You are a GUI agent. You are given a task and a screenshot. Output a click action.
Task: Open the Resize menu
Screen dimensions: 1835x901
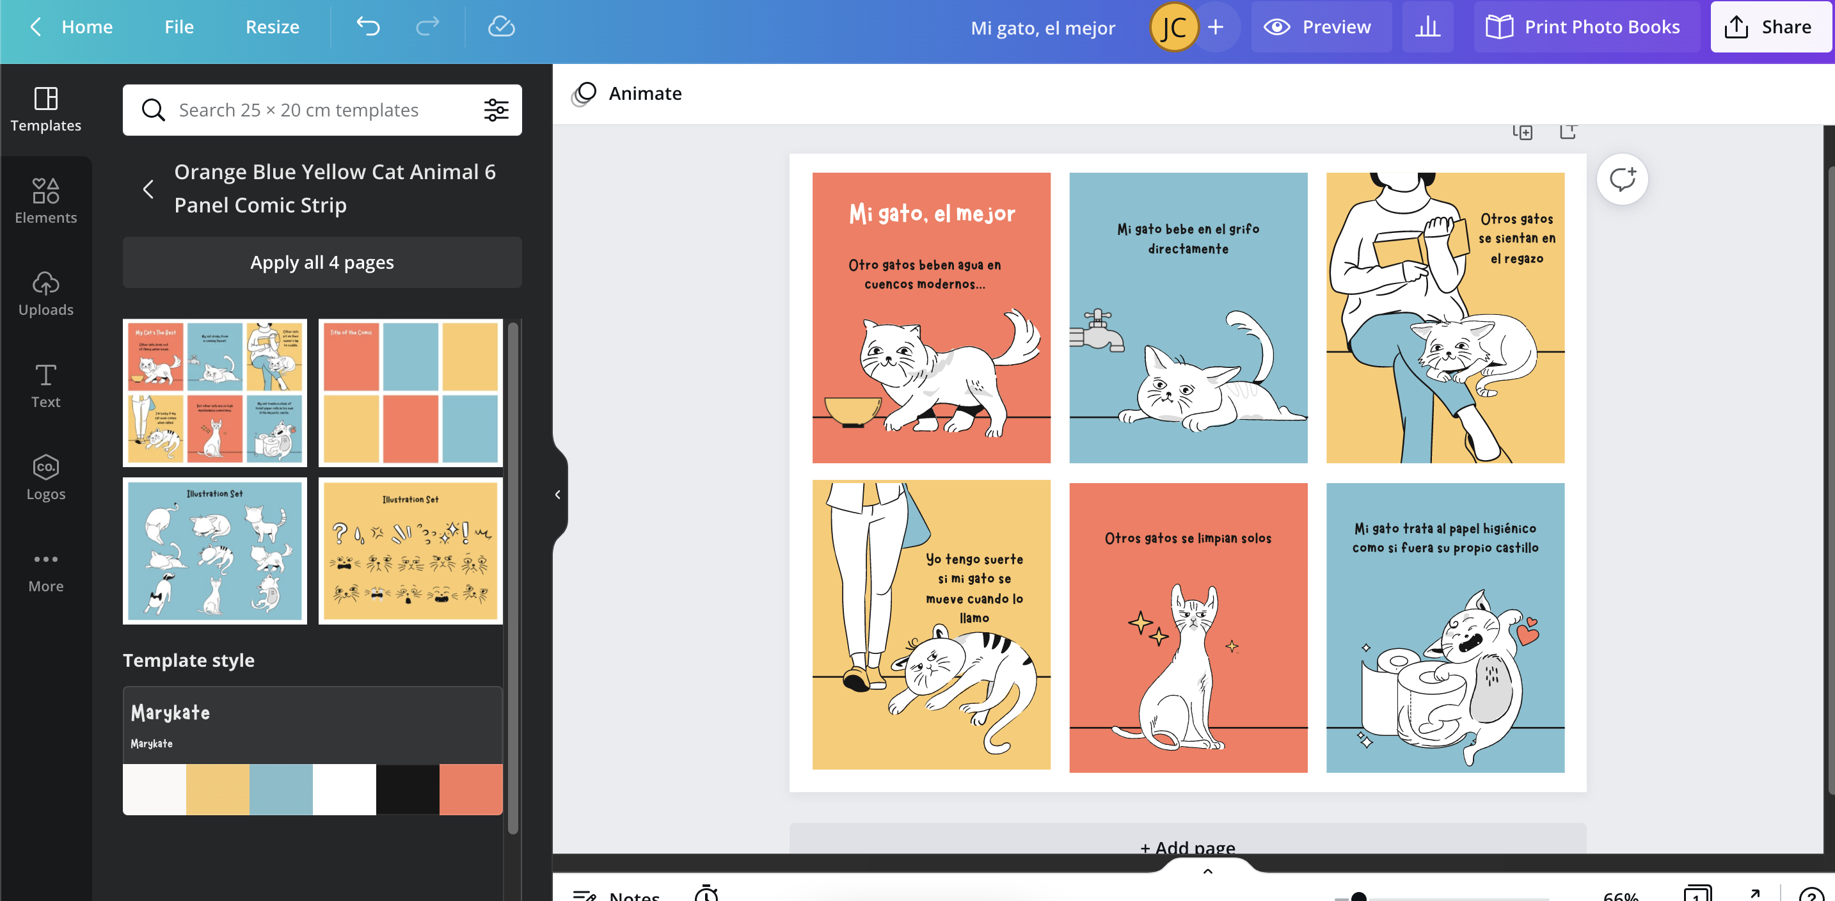coord(272,26)
